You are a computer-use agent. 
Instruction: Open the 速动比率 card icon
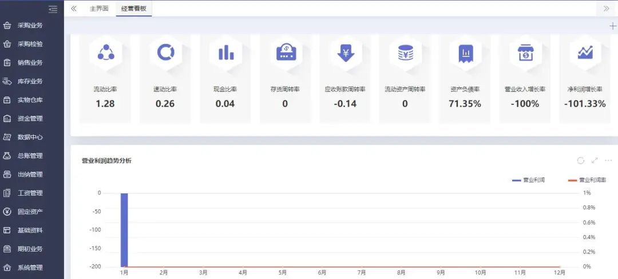pyautogui.click(x=165, y=52)
